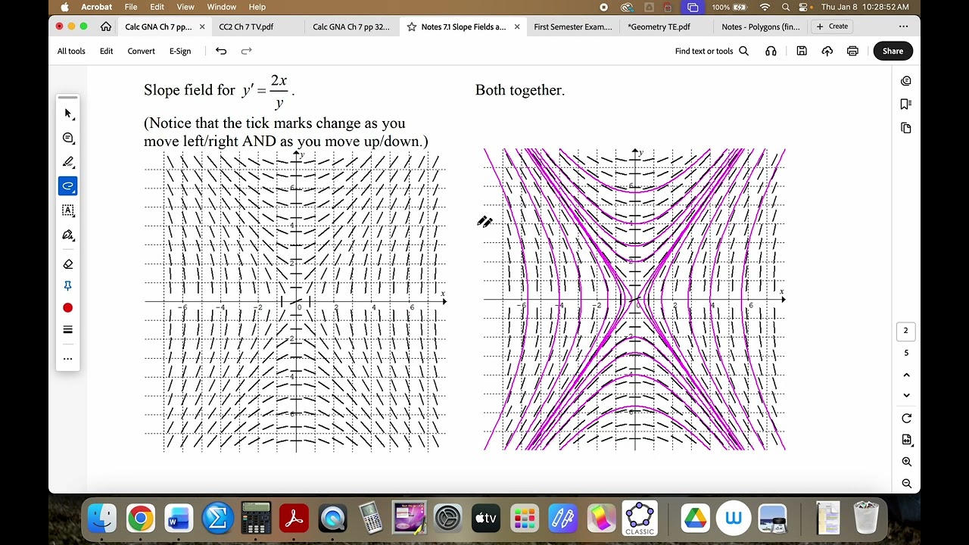
Task: Select the freehand draw tool
Action: (x=68, y=186)
